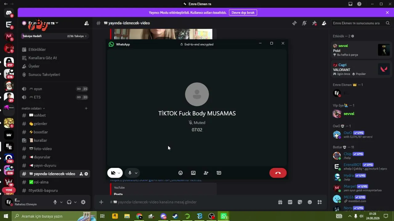
Task: Open WhatsApp from the taskbar
Action: [x=224, y=216]
